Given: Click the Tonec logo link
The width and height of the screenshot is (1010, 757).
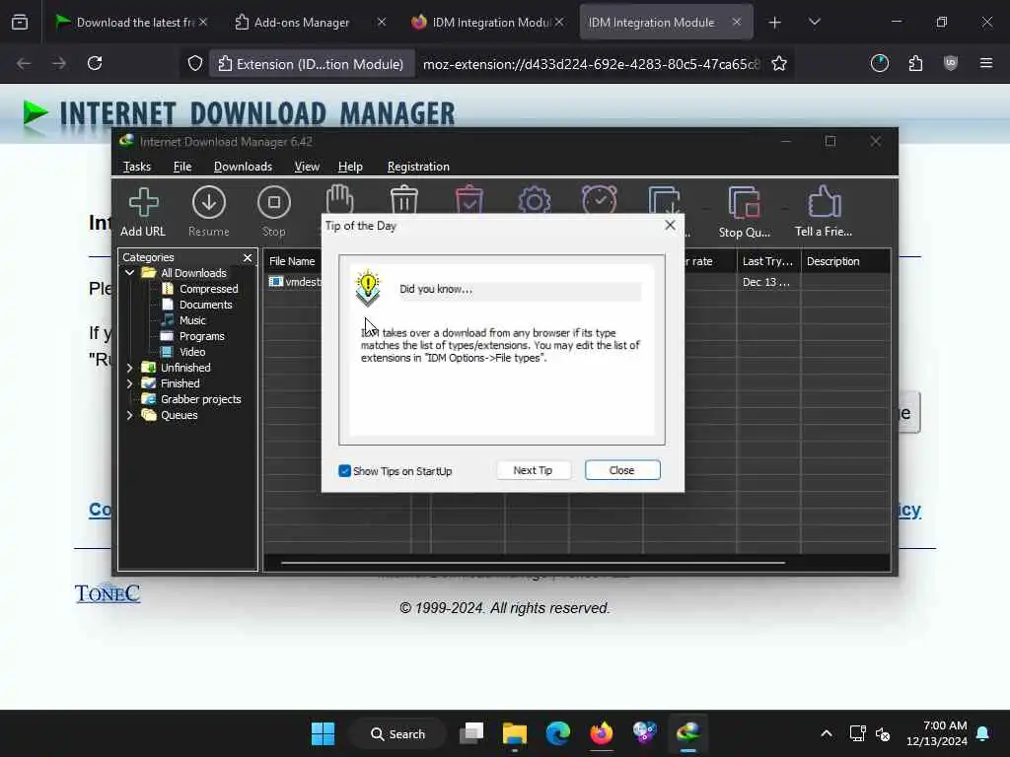Looking at the screenshot, I should [107, 592].
